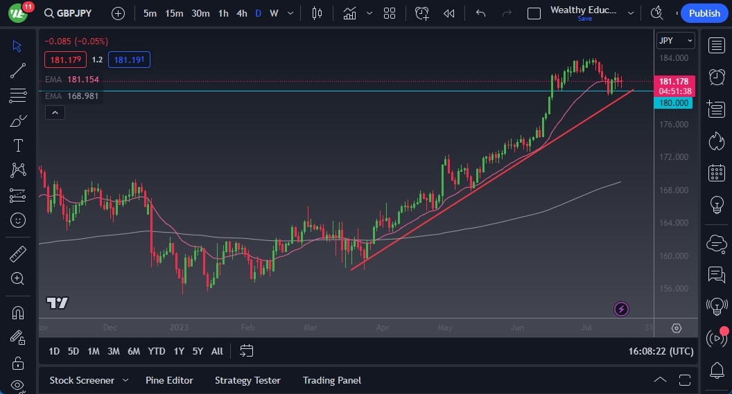The image size is (732, 394).
Task: Click the bar replay rewind icon
Action: (x=449, y=13)
